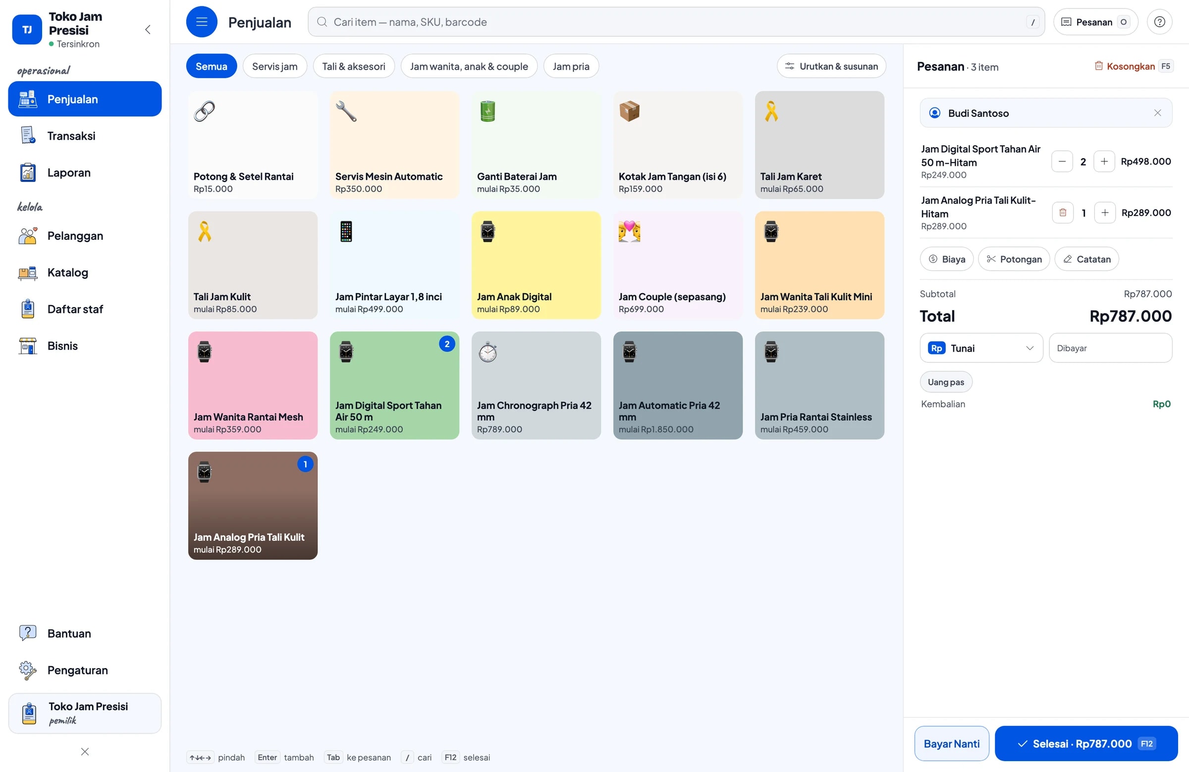Image resolution: width=1189 pixels, height=772 pixels.
Task: Decrease quantity of Jam Digital Sport
Action: click(x=1062, y=161)
